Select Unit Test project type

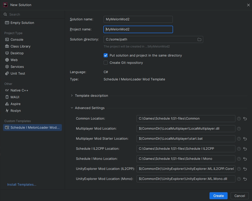tap(32, 73)
